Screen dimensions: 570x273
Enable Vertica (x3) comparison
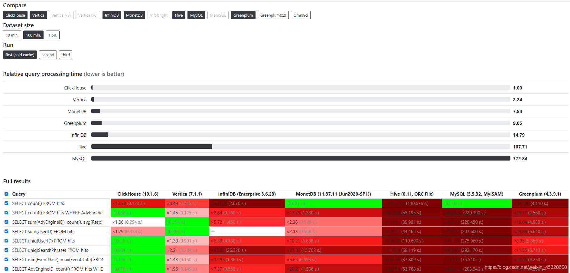coord(61,15)
